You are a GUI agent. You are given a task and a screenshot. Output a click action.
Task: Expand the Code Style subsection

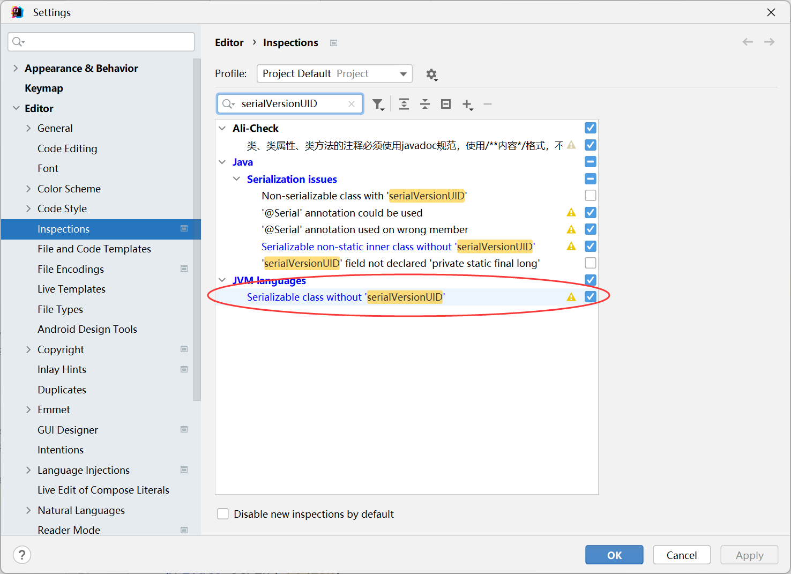pyautogui.click(x=28, y=208)
